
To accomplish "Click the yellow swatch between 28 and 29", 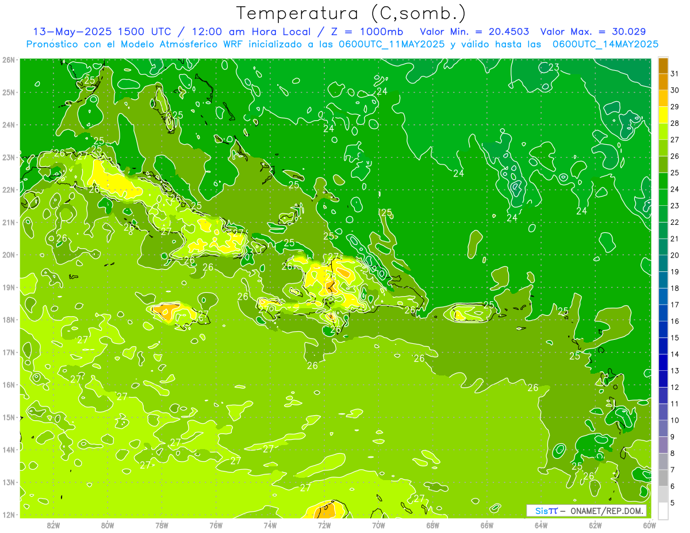I will (x=663, y=115).
